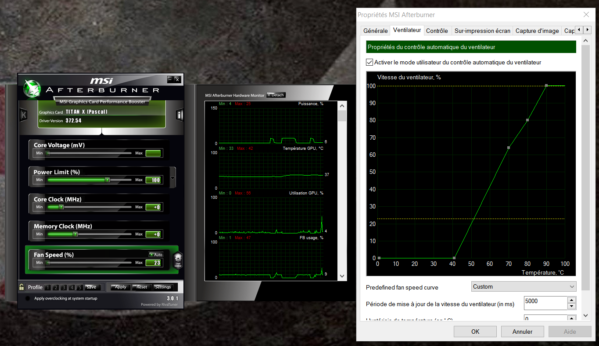Screen dimensions: 599x346
Task: Click the Apply button in Afterburner
Action: click(x=120, y=287)
